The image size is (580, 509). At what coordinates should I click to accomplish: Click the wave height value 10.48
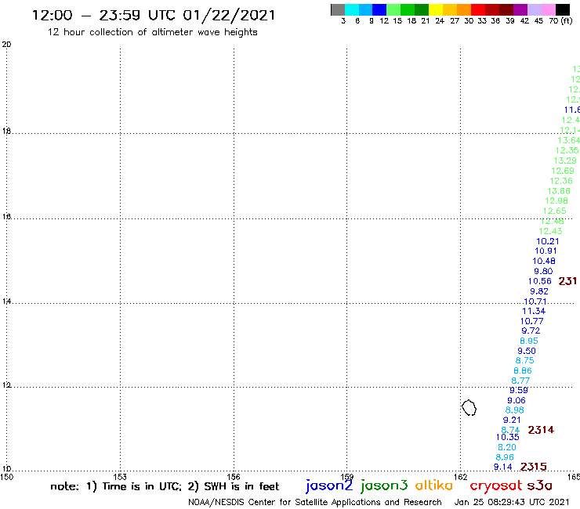pos(544,262)
